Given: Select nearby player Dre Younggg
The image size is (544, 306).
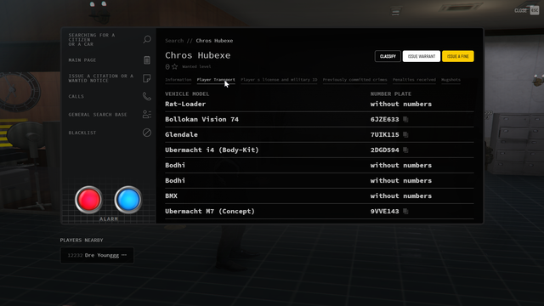Looking at the screenshot, I should (97, 255).
